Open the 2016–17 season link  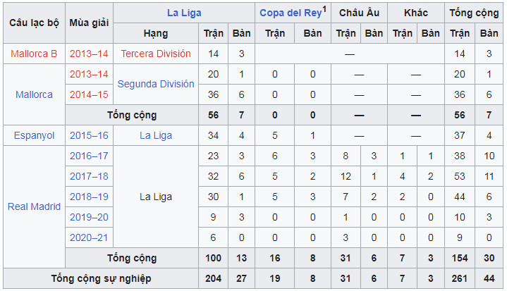pos(89,156)
